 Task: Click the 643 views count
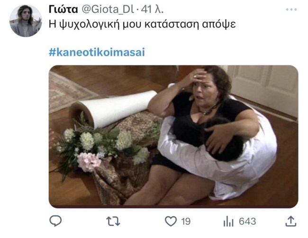(247, 221)
